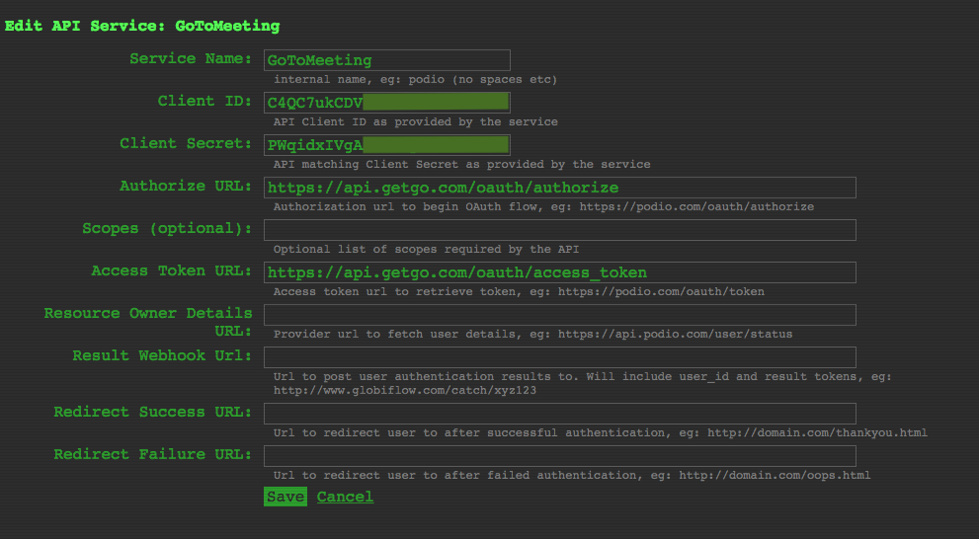Click the Access Token URL input field
979x539 pixels.
(x=560, y=272)
